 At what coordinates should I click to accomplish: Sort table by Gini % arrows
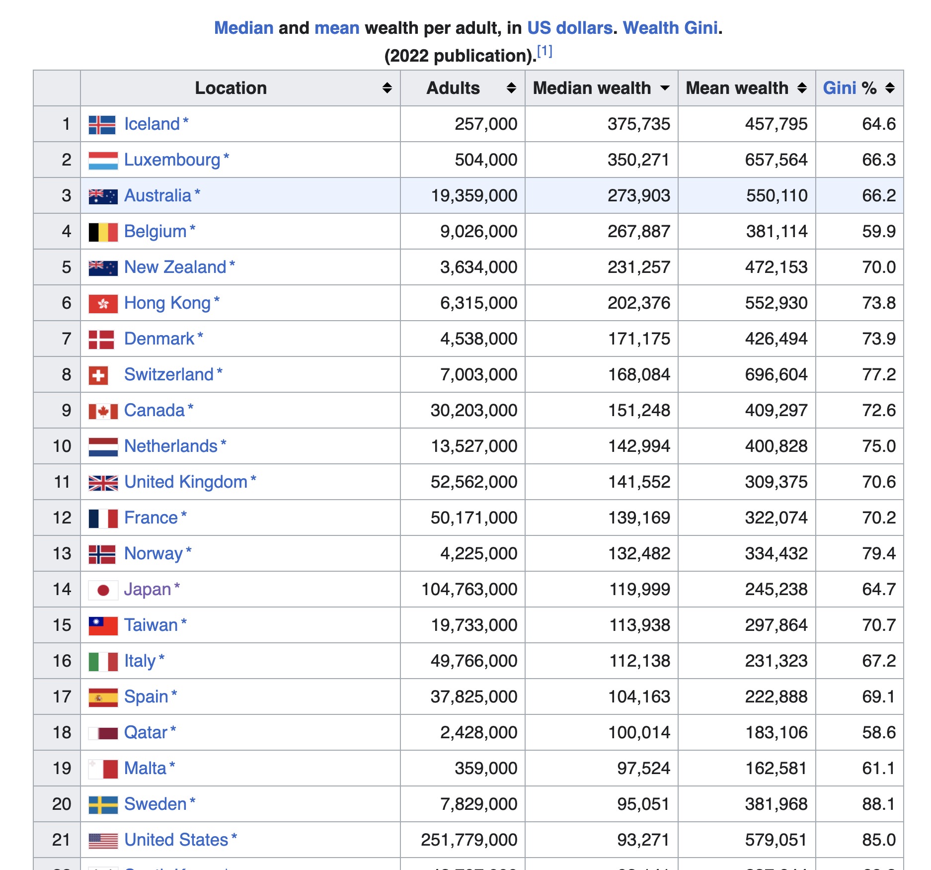pos(890,88)
